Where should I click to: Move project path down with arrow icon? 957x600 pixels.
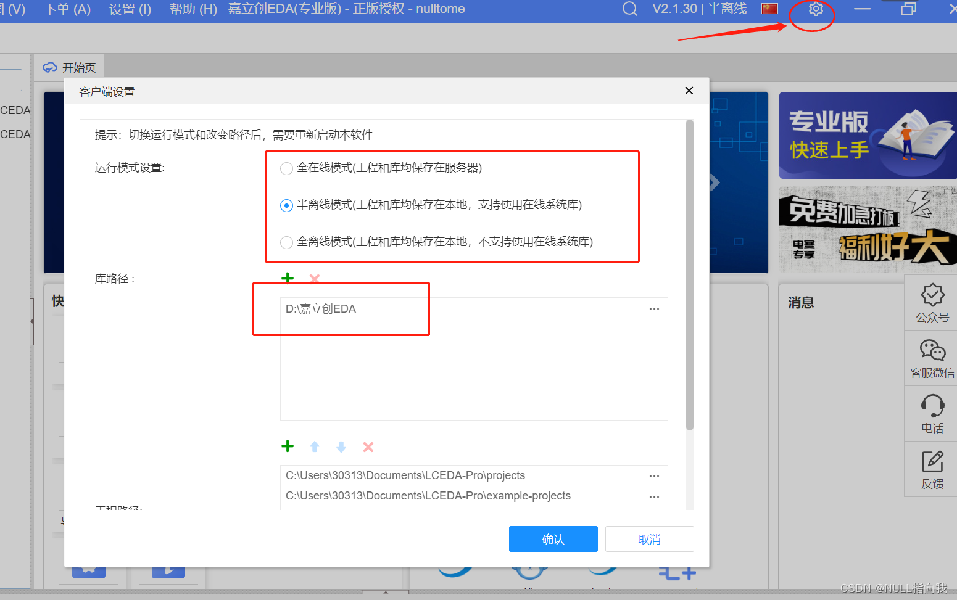[341, 446]
